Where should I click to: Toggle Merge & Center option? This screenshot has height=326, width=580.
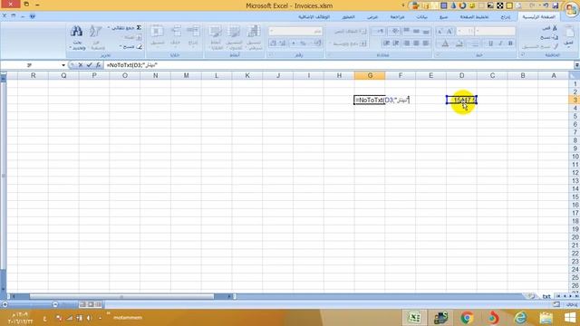coord(349,43)
